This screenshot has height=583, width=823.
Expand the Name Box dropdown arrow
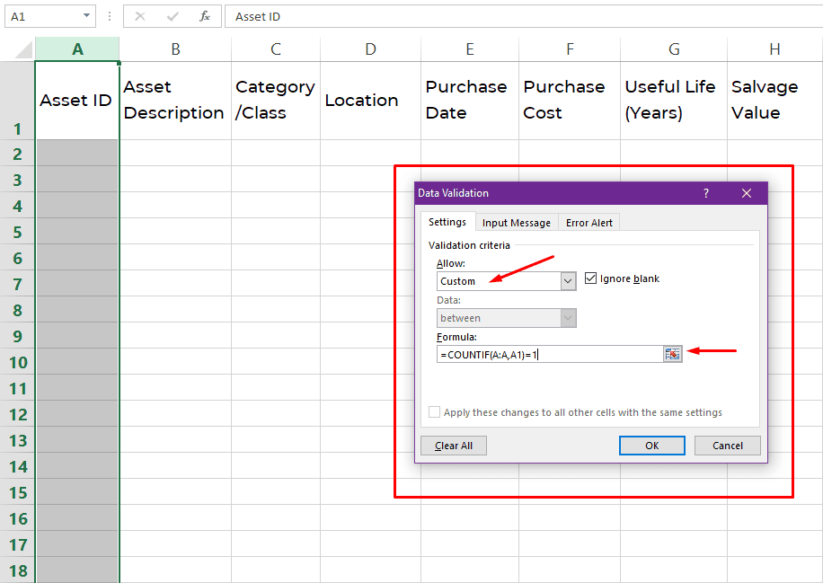pos(86,16)
